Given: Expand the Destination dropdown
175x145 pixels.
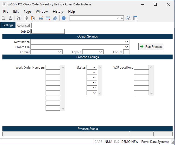Looking at the screenshot, I should tap(126, 42).
